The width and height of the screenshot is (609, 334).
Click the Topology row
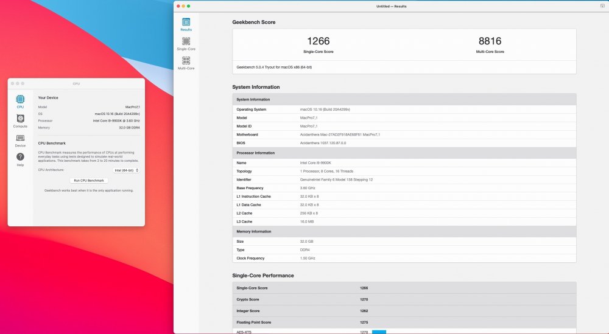404,171
